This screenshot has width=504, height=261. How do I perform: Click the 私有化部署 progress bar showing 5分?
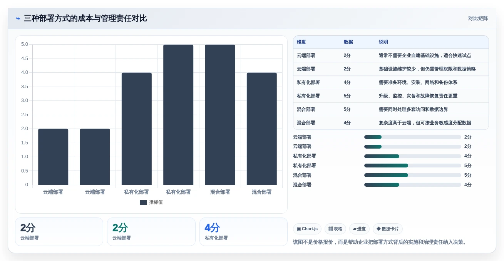click(x=413, y=166)
